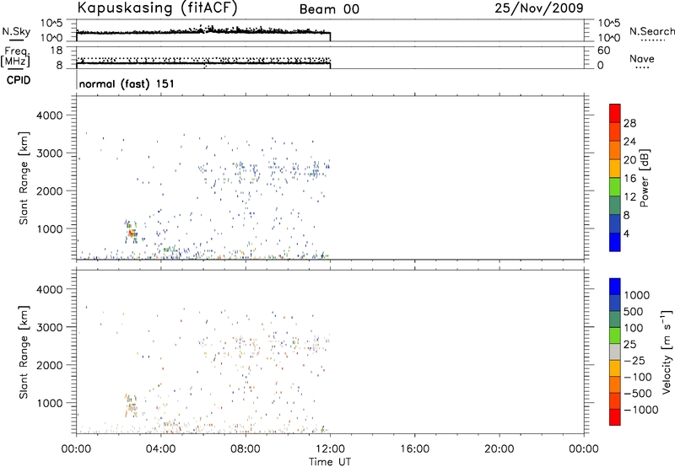Click the '12:00' time axis label
Screen dimensions: 675x467
pos(330,449)
